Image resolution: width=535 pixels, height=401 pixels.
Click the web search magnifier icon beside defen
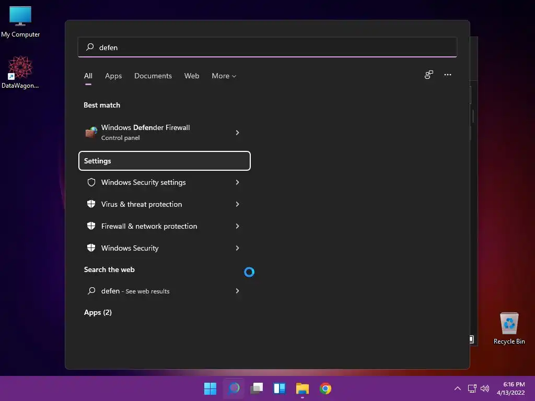pyautogui.click(x=91, y=290)
